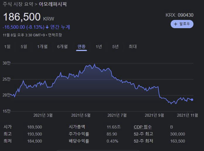Click the 2021년 7월 axis label
204x151 pixels.
[x=117, y=115]
